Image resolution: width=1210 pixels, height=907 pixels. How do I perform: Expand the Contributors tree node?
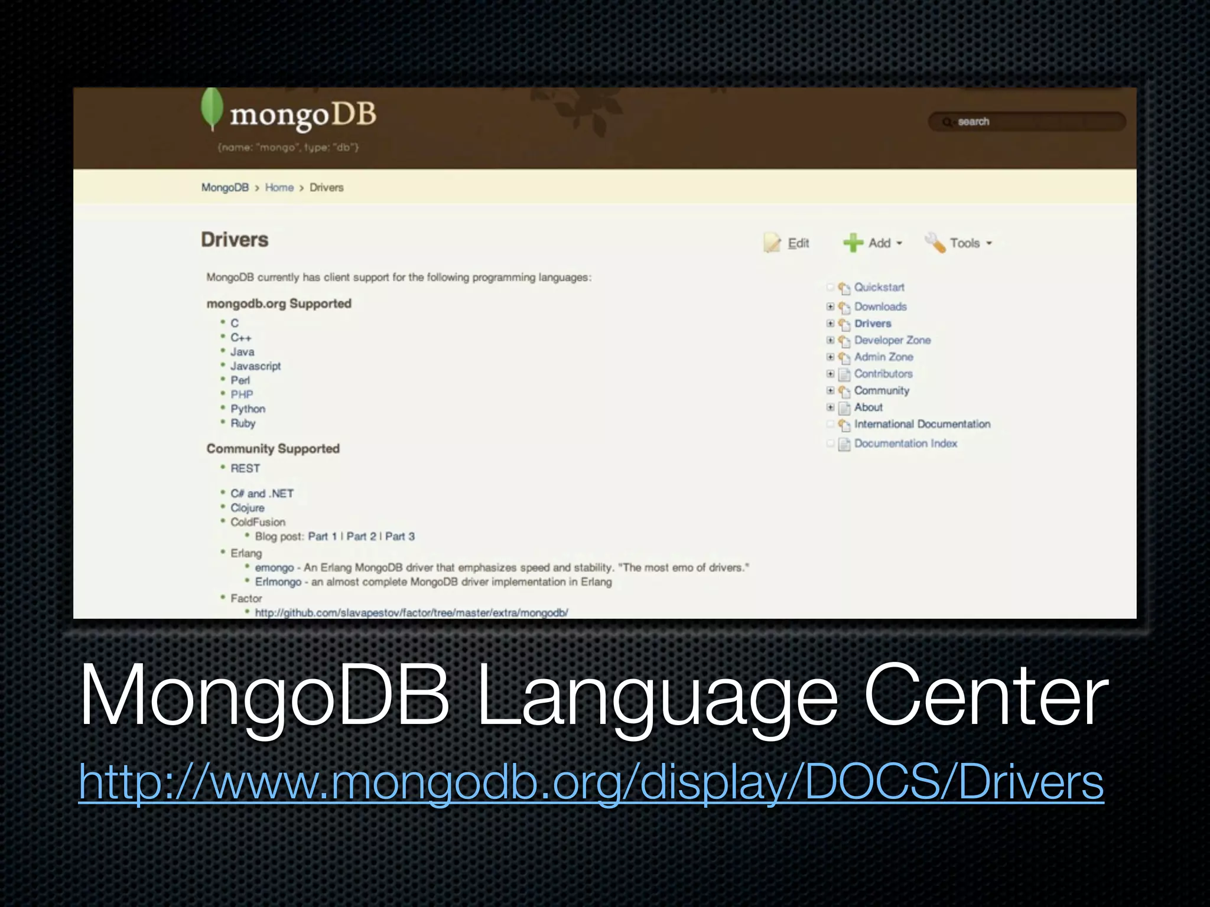[x=830, y=374]
